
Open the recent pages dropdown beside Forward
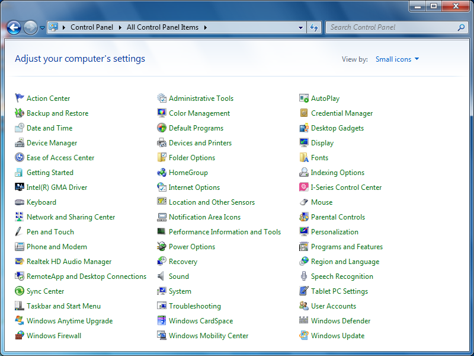(x=42, y=27)
